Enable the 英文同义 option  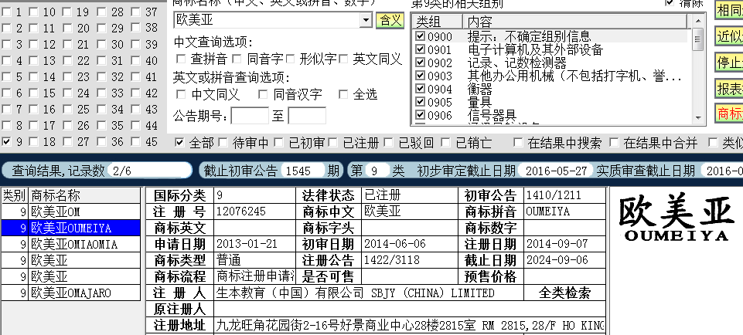coord(343,59)
